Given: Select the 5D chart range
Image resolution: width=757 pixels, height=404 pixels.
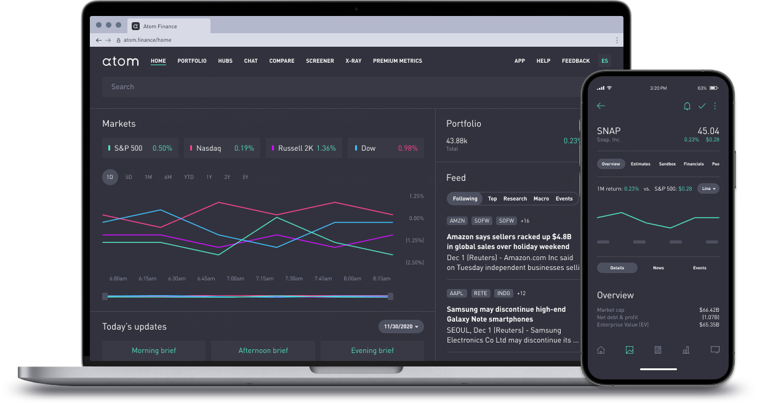Looking at the screenshot, I should point(129,177).
